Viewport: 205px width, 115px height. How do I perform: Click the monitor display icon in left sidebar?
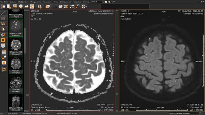(x=3, y=45)
